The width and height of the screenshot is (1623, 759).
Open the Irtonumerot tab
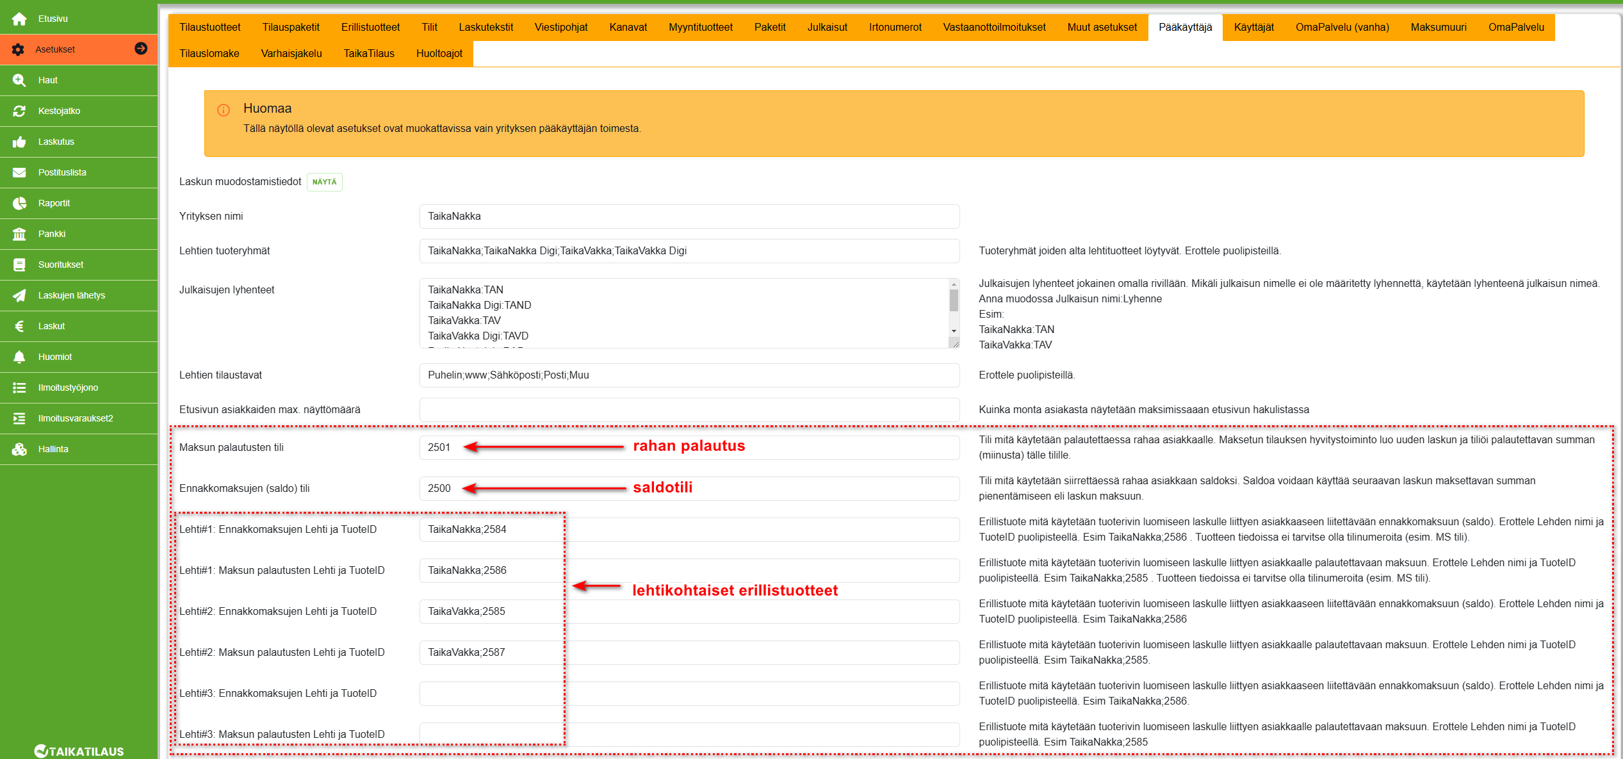point(895,27)
